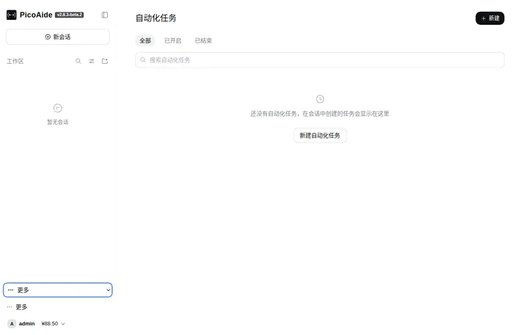Focus the 搜索自动化任务 search field
The image size is (528, 335).
tap(320, 60)
